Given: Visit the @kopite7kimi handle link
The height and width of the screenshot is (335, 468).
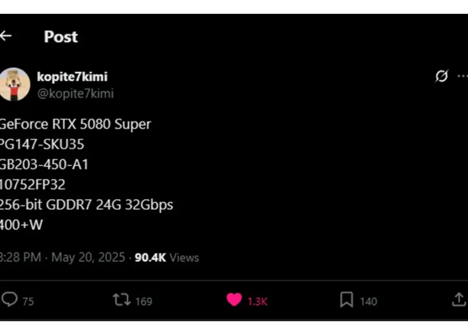Looking at the screenshot, I should coord(76,94).
